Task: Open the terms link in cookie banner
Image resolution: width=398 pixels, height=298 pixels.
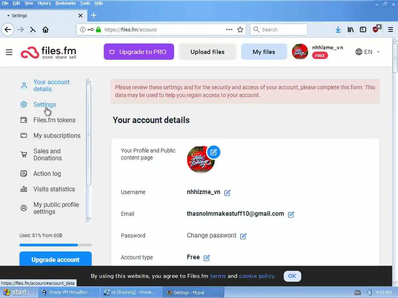Action: 218,276
